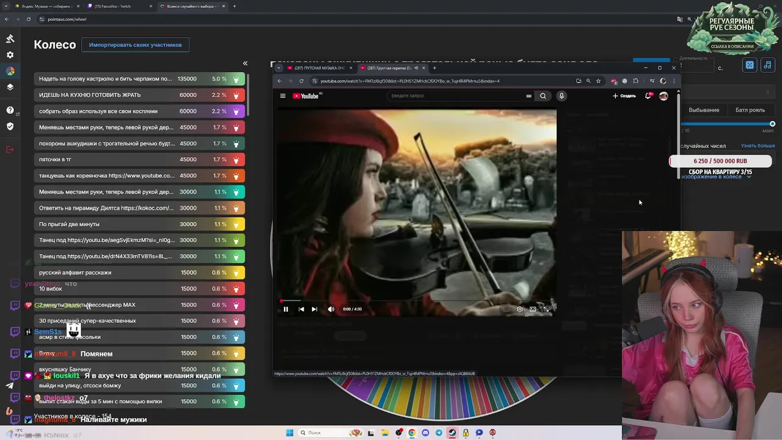This screenshot has height=440, width=782.
Task: Click YouTube search magnifier button
Action: [x=543, y=96]
